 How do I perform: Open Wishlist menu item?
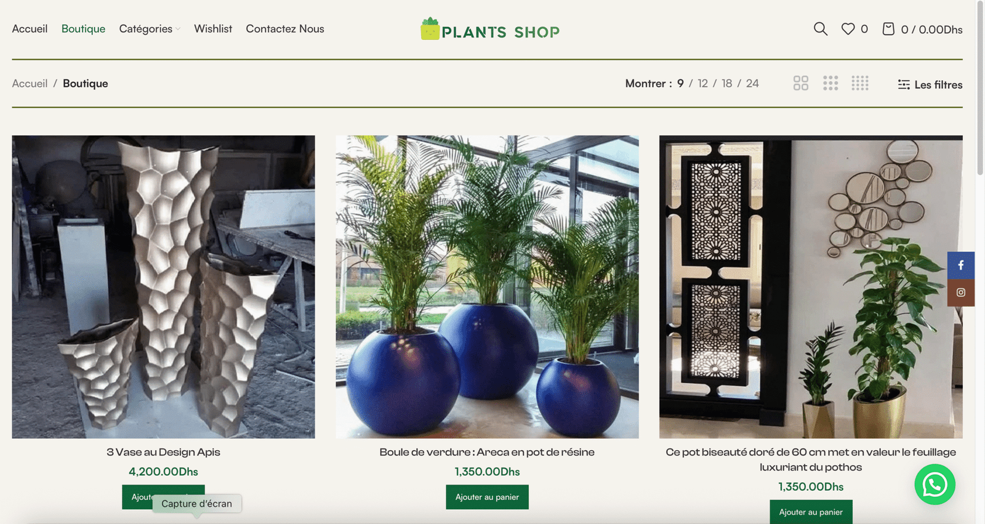[x=213, y=29]
